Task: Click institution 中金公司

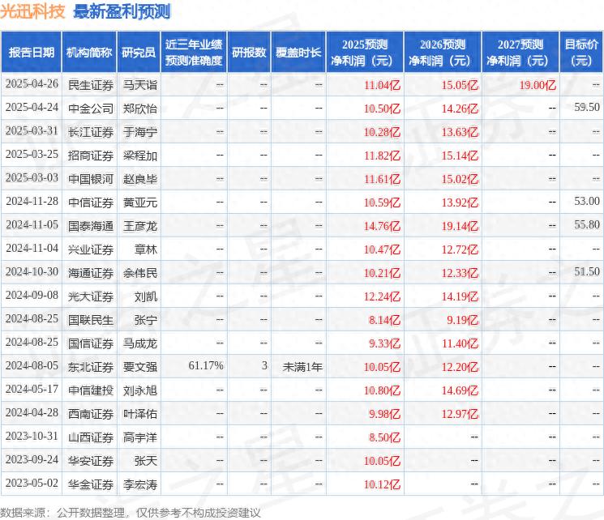Action: pyautogui.click(x=91, y=109)
